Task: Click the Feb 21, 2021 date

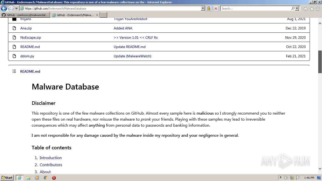Action: pos(296,56)
